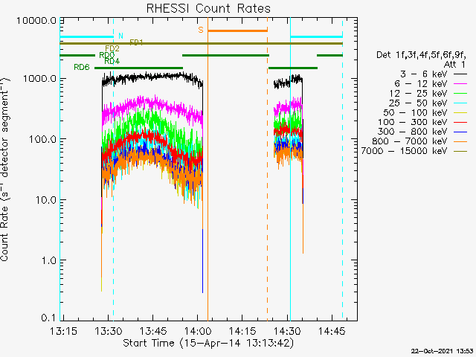Click the magenta 6 - 12 keV legend line
Image resolution: width=476 pixels, height=357 pixels.
[460, 83]
